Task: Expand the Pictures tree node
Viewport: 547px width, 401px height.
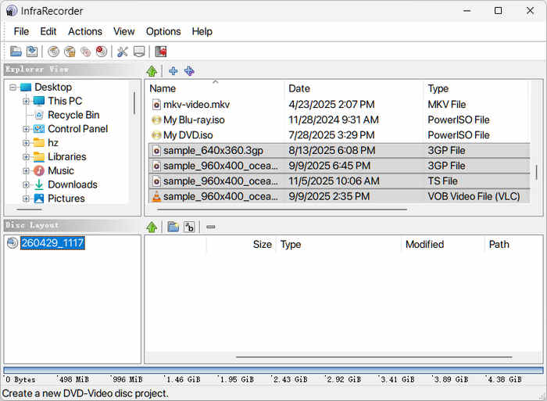Action: coord(26,199)
